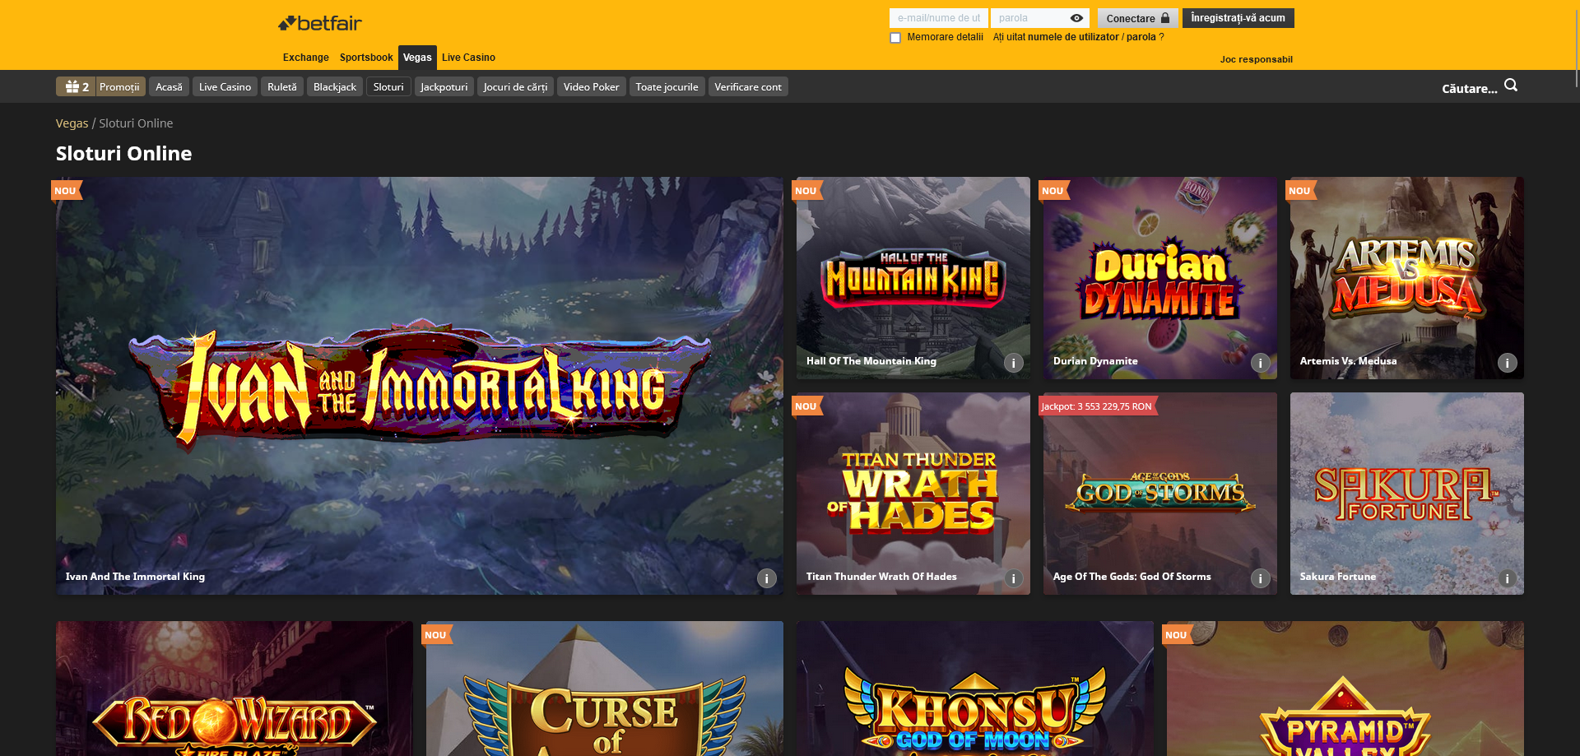
Task: Open Khonsu God Of Moon thumbnail
Action: [x=975, y=689]
